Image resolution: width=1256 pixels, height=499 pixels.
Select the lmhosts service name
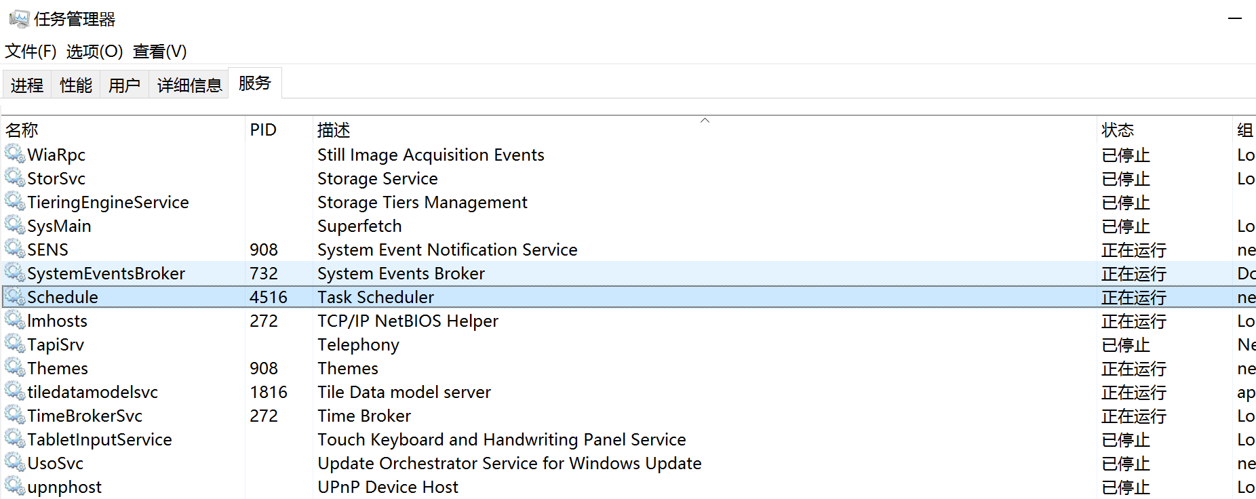tap(57, 321)
